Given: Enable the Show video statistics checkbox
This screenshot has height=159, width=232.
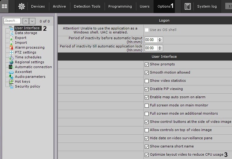Looking at the screenshot, I should pos(147,81).
